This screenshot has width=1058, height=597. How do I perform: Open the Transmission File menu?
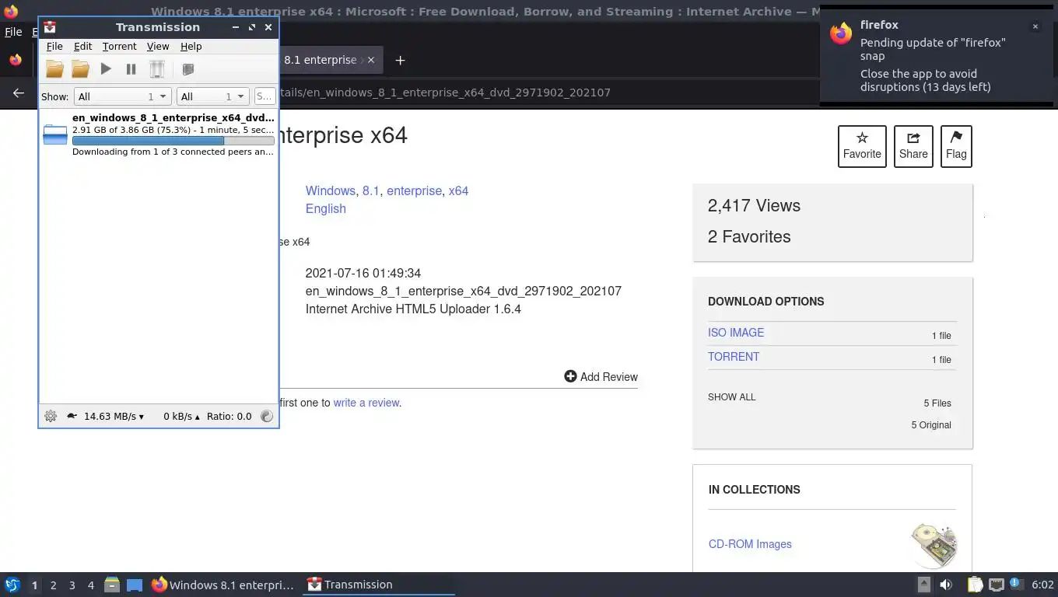(x=54, y=47)
